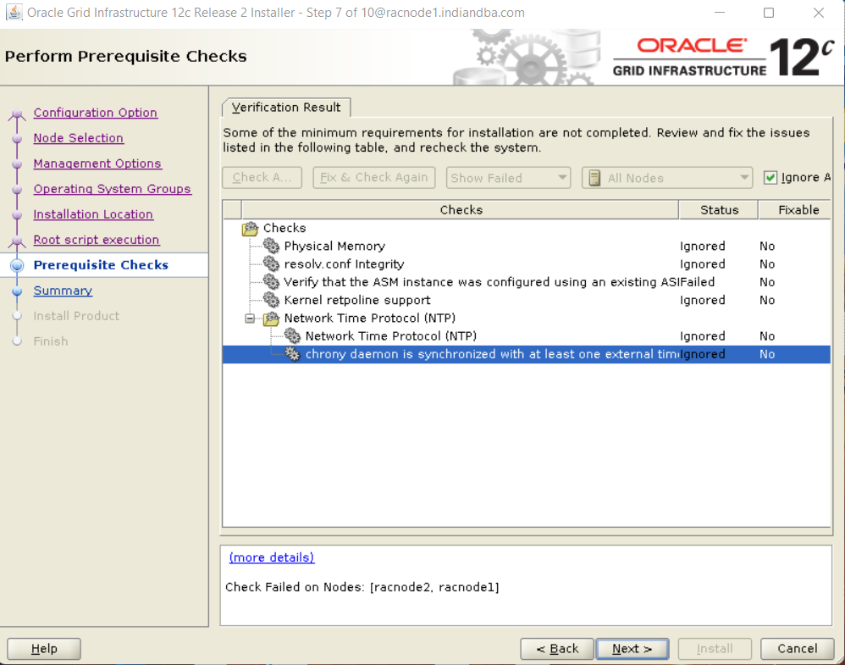The height and width of the screenshot is (665, 845).
Task: Open the Show Failed dropdown
Action: pyautogui.click(x=508, y=178)
